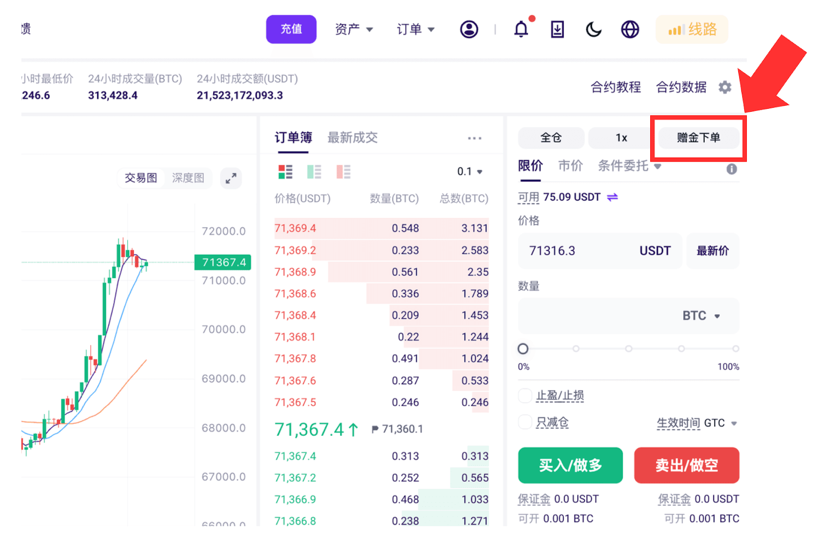Expand the 资产 dropdown menu
The height and width of the screenshot is (551, 814).
(x=354, y=29)
